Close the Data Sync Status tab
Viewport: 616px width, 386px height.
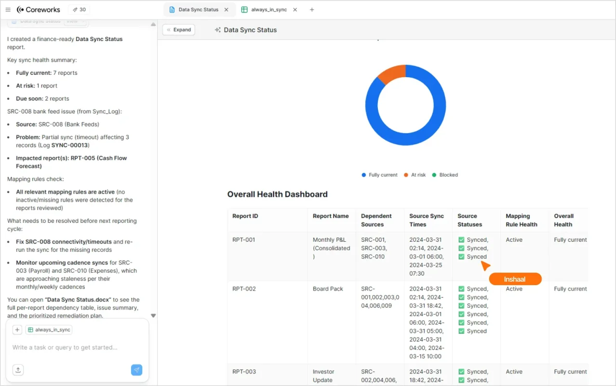(x=227, y=10)
